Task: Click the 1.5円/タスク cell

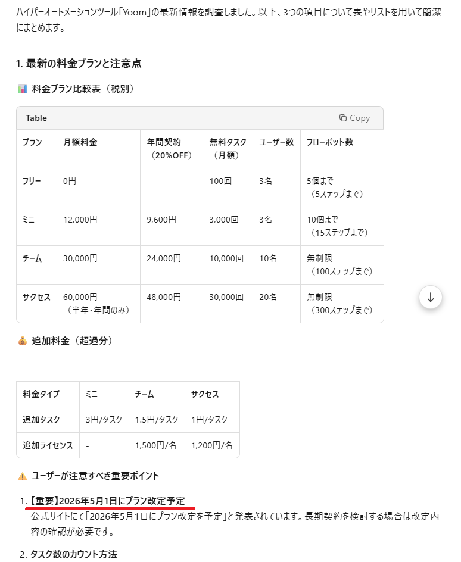Action: click(x=157, y=420)
